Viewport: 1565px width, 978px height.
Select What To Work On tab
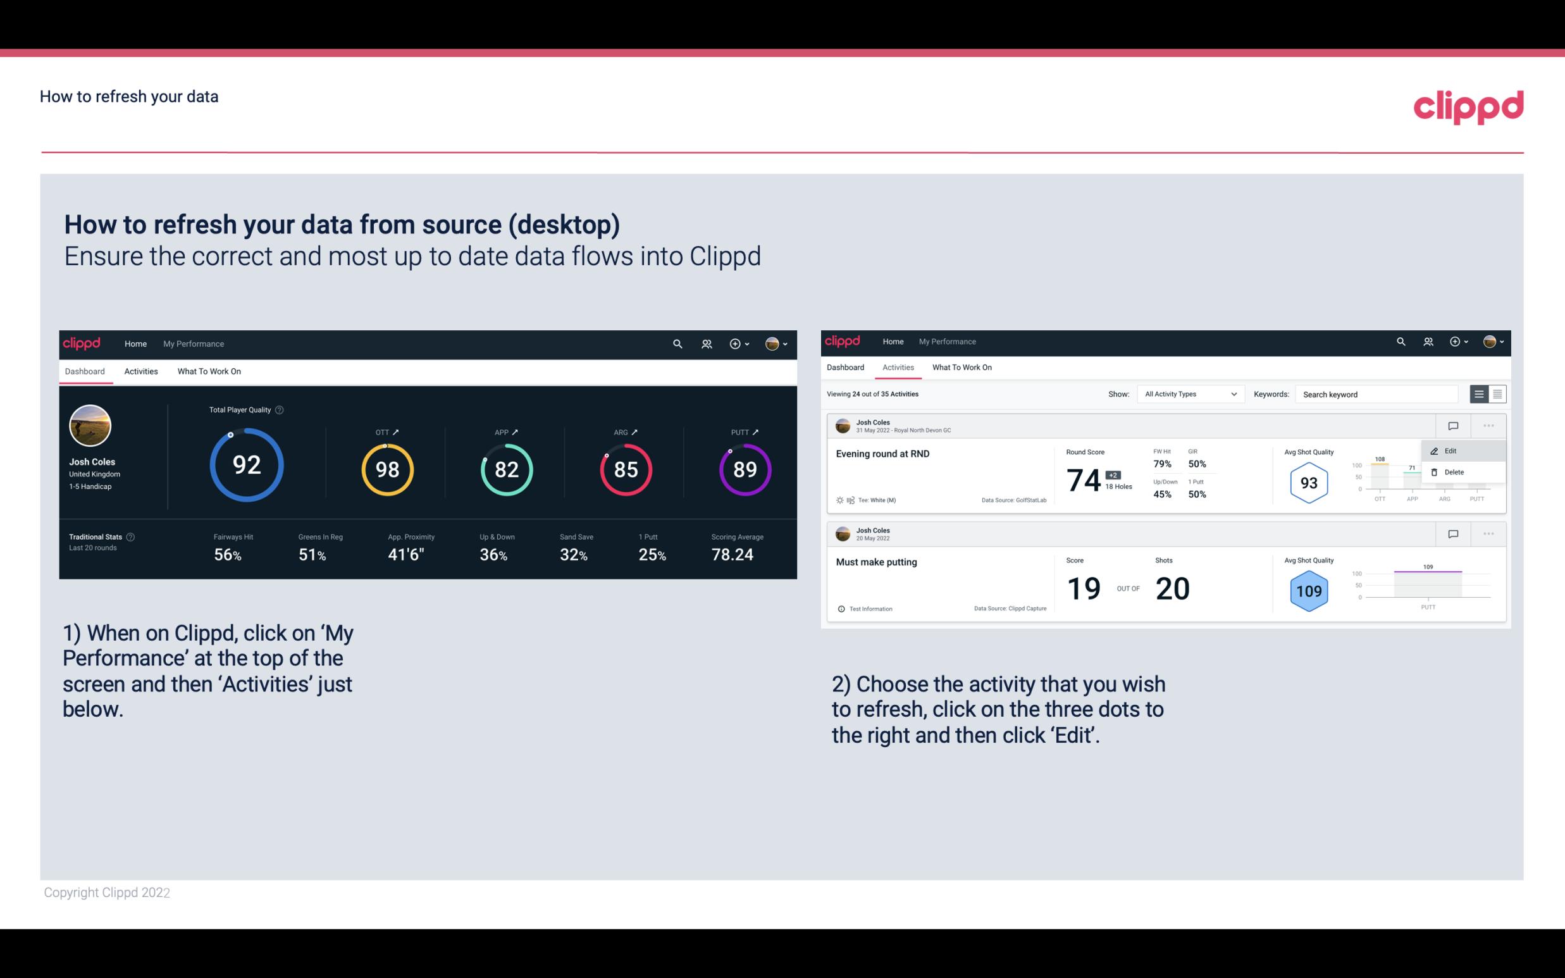click(x=209, y=371)
